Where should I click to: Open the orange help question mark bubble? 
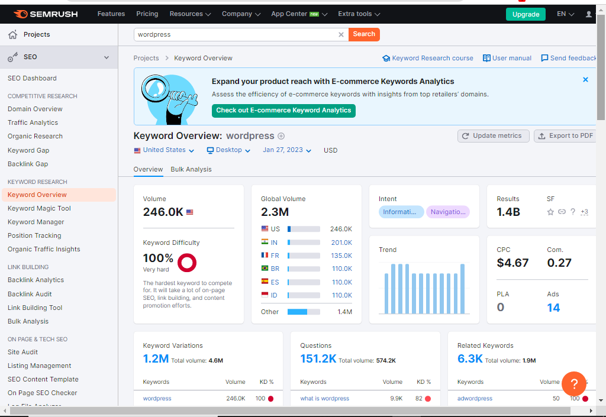574,383
